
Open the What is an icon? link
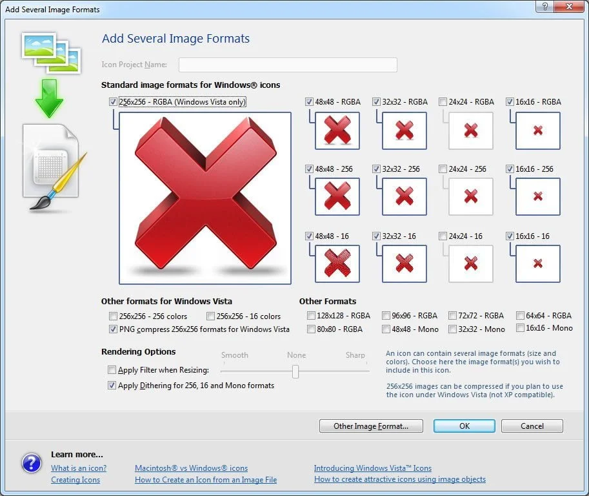(x=79, y=468)
